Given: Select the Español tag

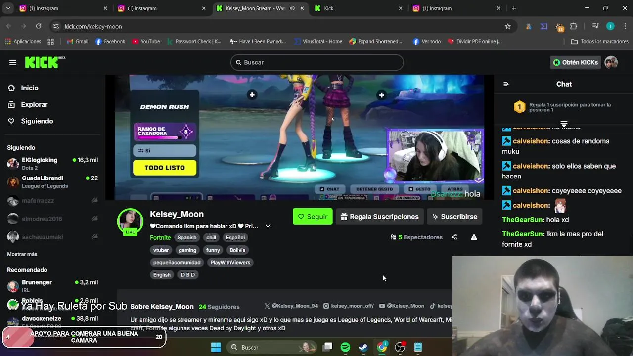Looking at the screenshot, I should [x=235, y=237].
